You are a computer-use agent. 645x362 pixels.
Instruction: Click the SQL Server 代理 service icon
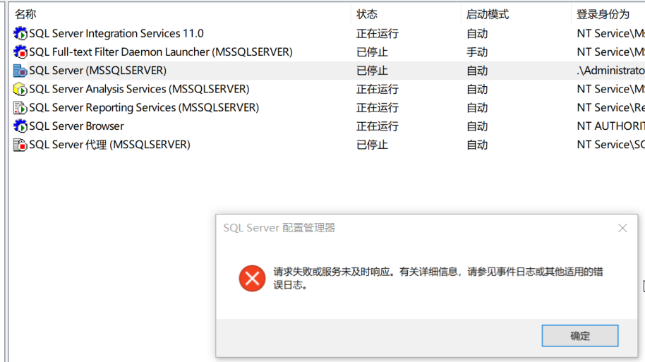coord(20,145)
